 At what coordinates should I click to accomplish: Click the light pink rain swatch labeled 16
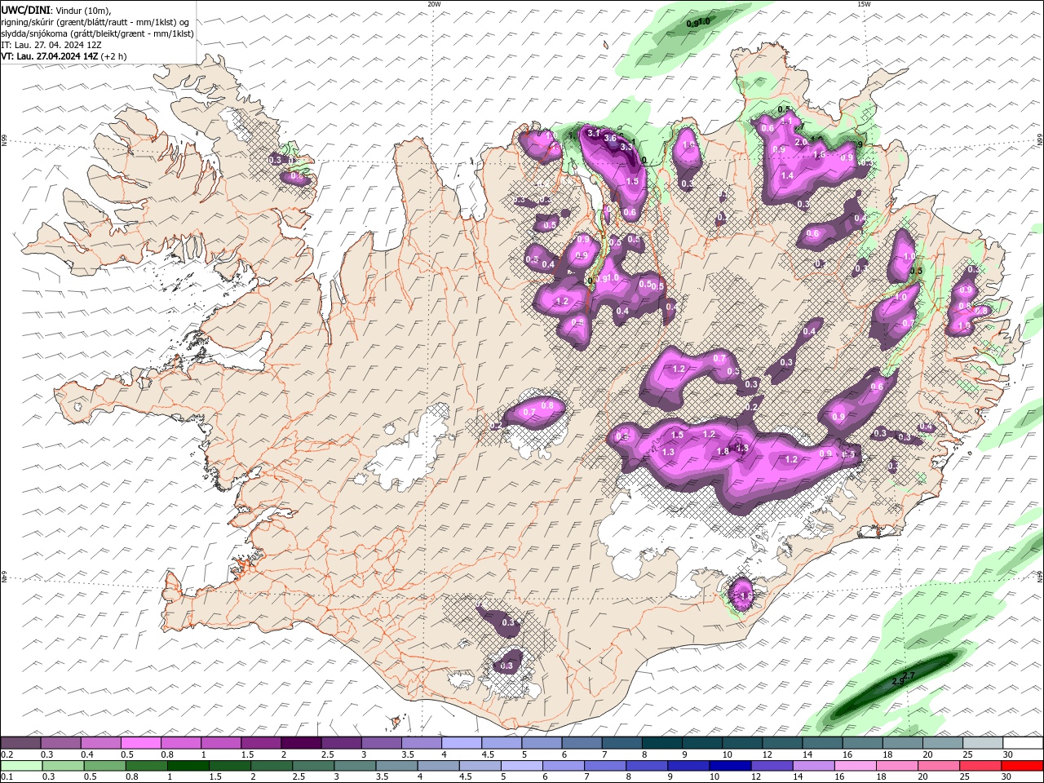855,766
